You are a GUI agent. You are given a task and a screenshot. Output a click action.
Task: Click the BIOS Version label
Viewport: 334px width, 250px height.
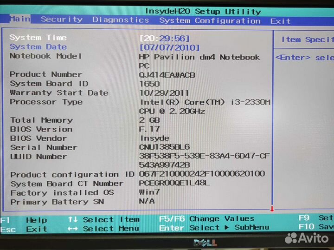[x=41, y=129]
